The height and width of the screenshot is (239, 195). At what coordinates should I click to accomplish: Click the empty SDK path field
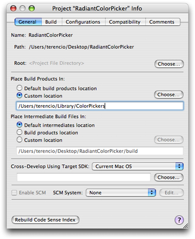(84, 177)
